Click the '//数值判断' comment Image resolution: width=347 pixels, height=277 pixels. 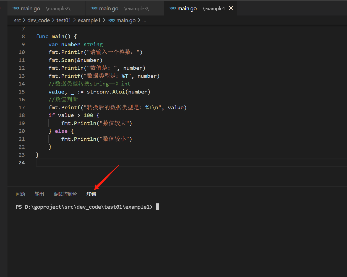point(63,100)
